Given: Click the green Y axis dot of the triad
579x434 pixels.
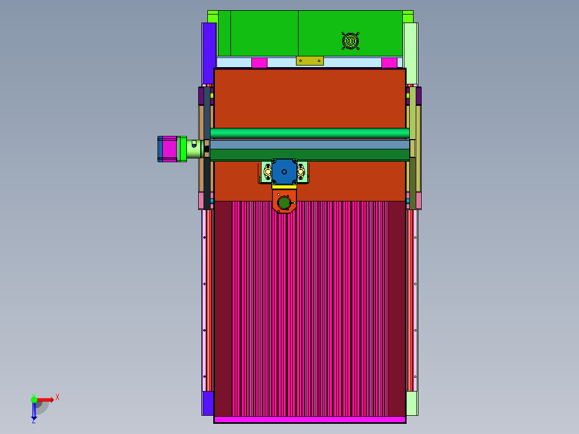Looking at the screenshot, I should click(34, 400).
